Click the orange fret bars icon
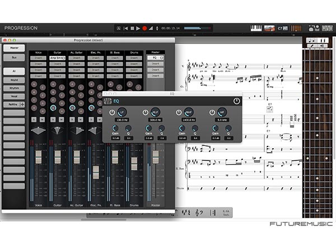The height and width of the screenshot is (241, 336). (x=296, y=29)
